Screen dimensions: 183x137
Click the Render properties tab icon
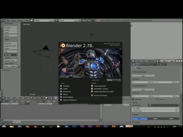click(138, 64)
